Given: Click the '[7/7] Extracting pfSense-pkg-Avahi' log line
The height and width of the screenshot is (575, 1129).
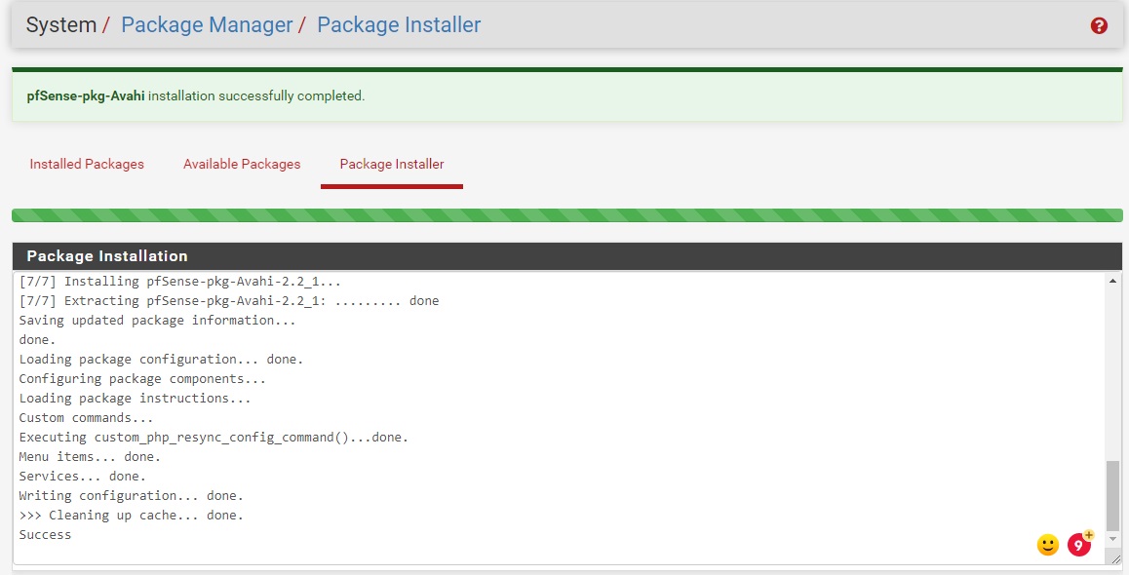Looking at the screenshot, I should pos(229,301).
